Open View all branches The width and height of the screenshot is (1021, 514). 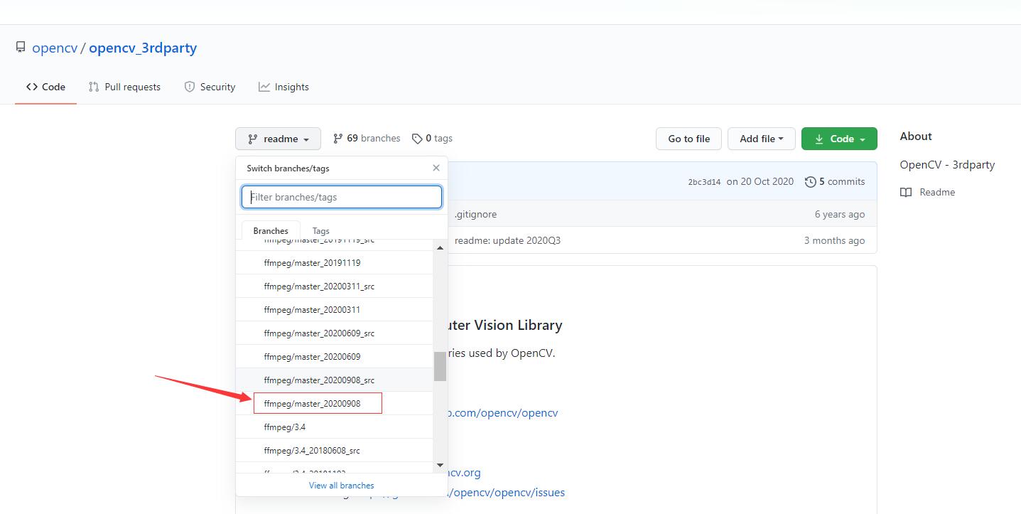click(x=341, y=485)
